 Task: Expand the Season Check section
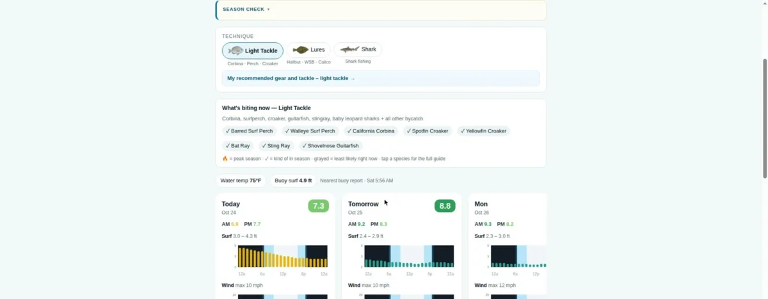[246, 10]
